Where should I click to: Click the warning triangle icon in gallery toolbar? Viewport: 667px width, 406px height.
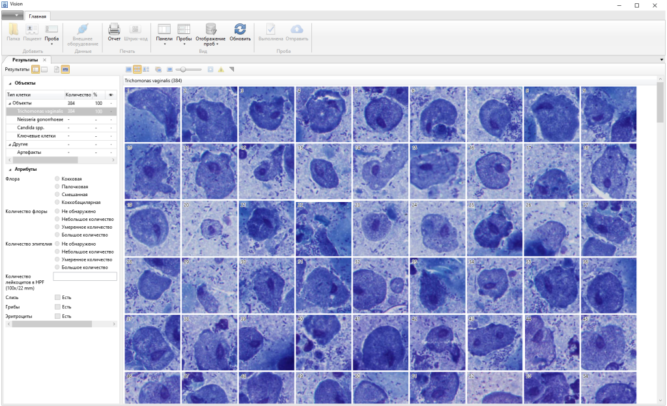221,69
